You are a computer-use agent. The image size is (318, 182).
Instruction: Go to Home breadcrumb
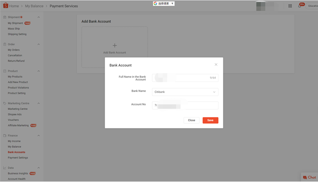coord(14,6)
